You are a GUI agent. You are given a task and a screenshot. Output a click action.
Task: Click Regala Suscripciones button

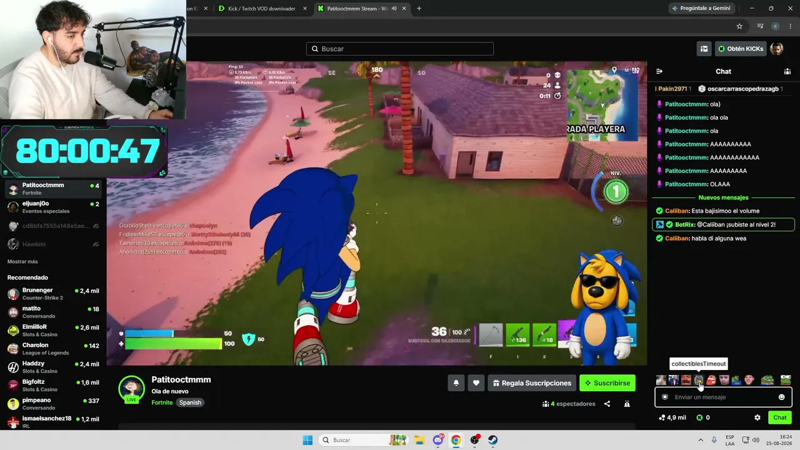[x=532, y=383]
